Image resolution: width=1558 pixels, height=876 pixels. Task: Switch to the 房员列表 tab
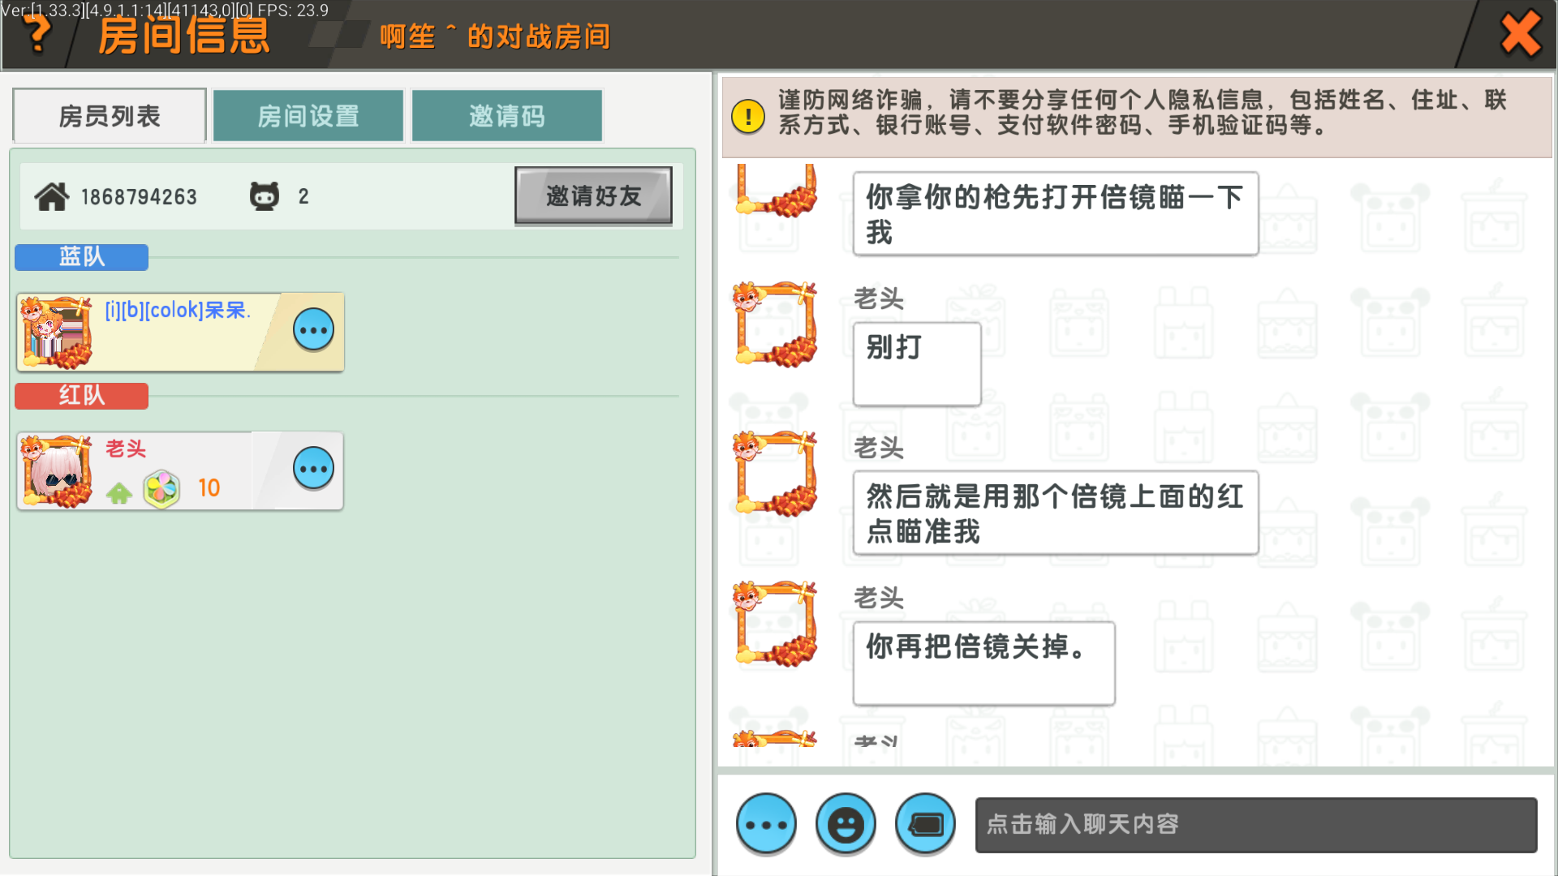tap(110, 116)
